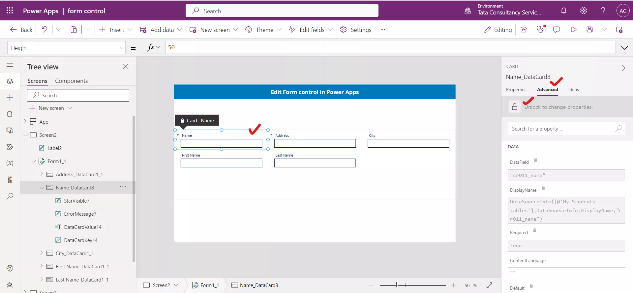Click the Editing mode button
The height and width of the screenshot is (293, 633).
(x=498, y=30)
